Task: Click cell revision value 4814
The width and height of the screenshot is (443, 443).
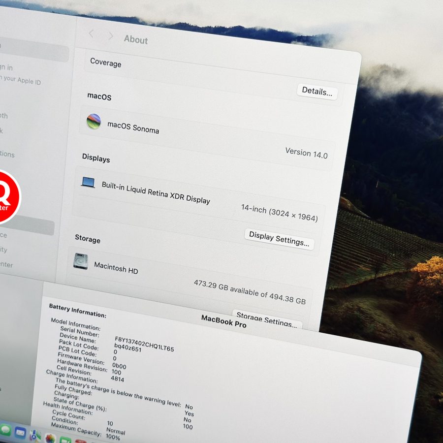Action: (x=117, y=379)
